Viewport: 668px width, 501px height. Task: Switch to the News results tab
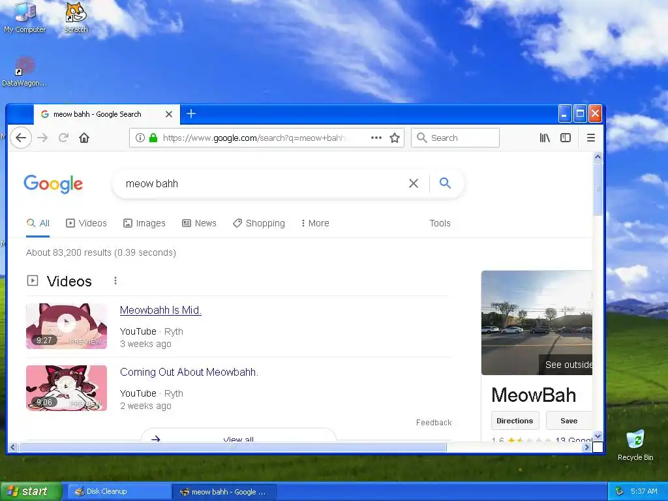click(x=200, y=223)
